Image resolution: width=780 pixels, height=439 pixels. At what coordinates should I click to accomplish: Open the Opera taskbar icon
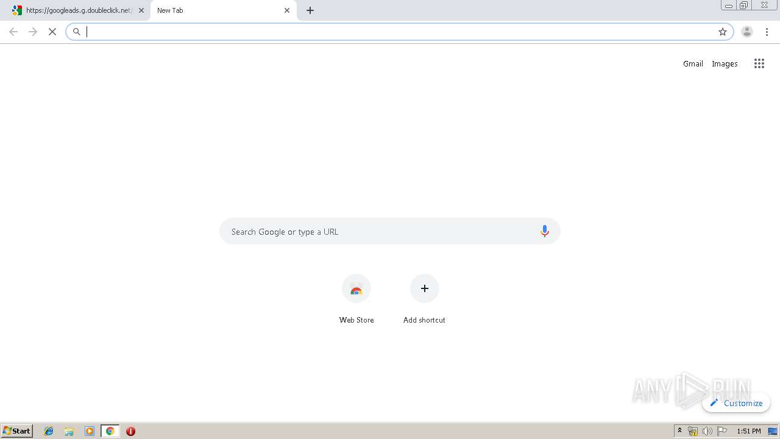coord(130,431)
